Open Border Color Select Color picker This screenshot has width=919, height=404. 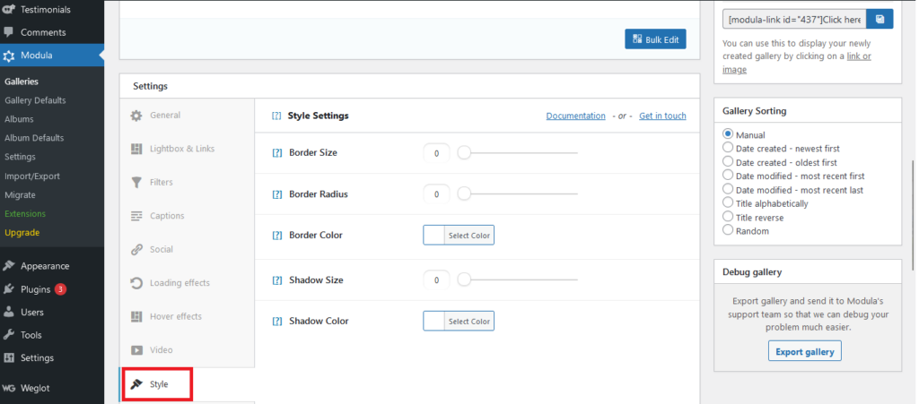pos(459,236)
